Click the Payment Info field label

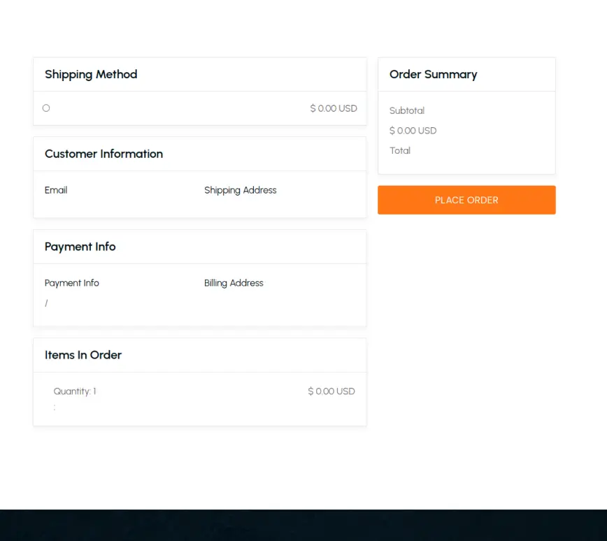[71, 282]
